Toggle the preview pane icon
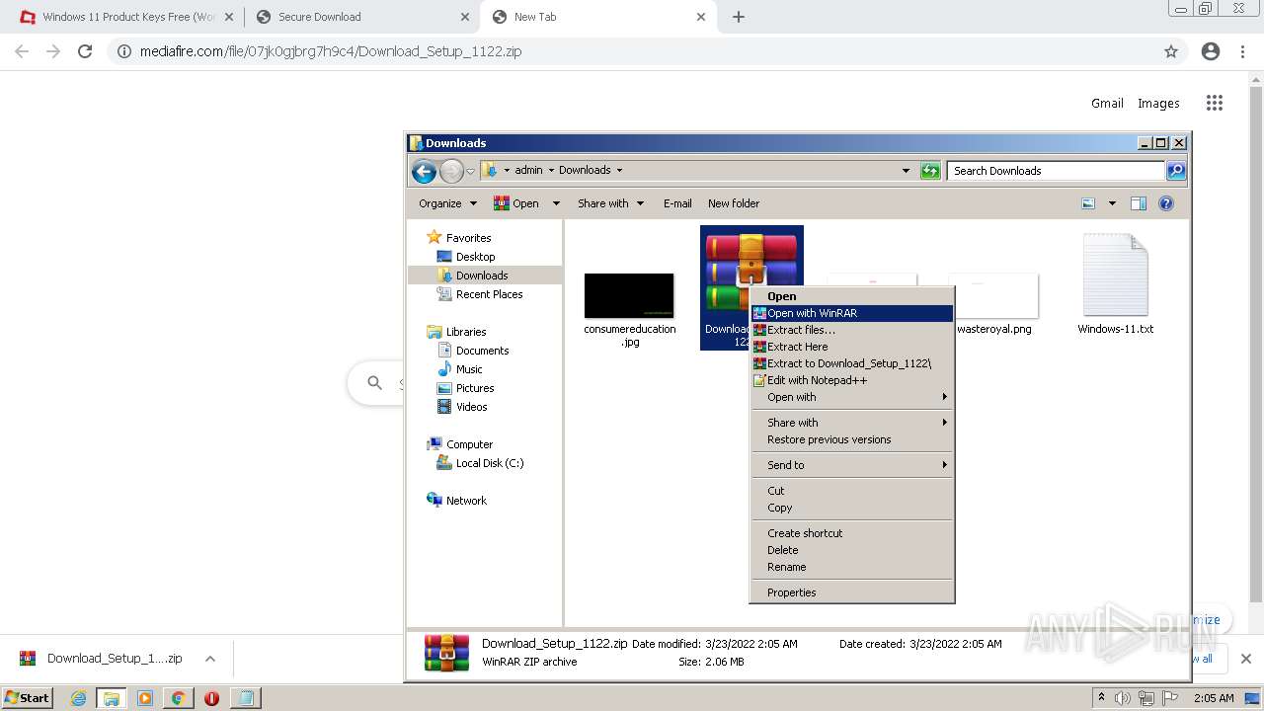1264x711 pixels. 1138,203
